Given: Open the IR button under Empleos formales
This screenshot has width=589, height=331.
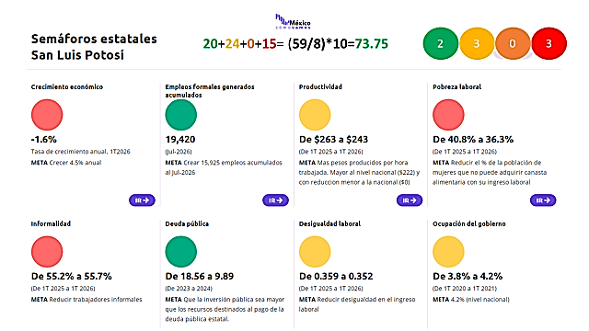Looking at the screenshot, I should tap(275, 200).
